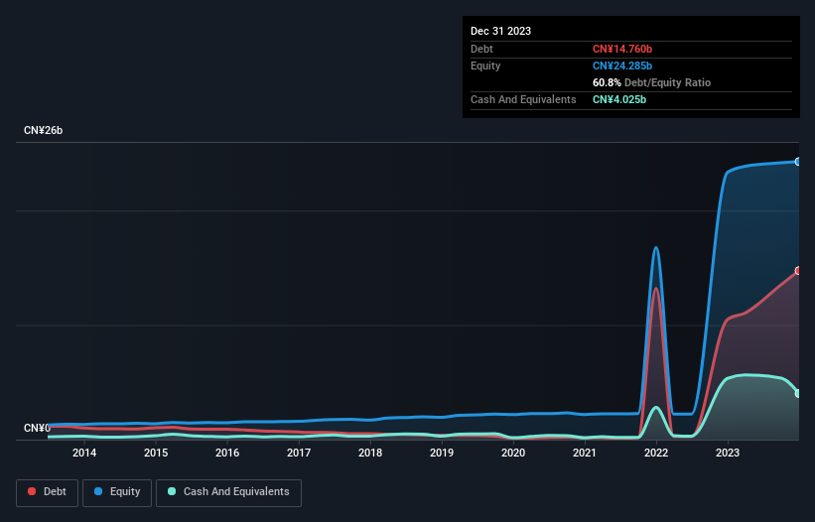Click the CN¥4.025b cash value
Viewport: 815px width, 522px height.
(x=619, y=99)
